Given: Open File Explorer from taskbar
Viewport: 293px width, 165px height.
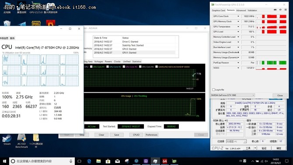Looking at the screenshot, I should coord(98,161).
